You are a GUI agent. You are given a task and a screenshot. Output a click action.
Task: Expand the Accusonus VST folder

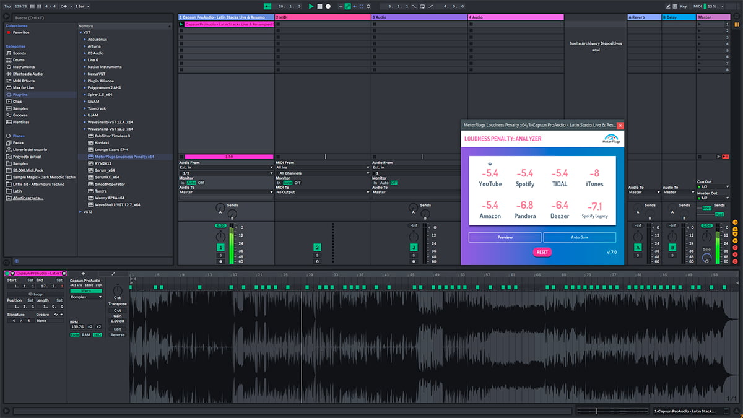(x=85, y=40)
